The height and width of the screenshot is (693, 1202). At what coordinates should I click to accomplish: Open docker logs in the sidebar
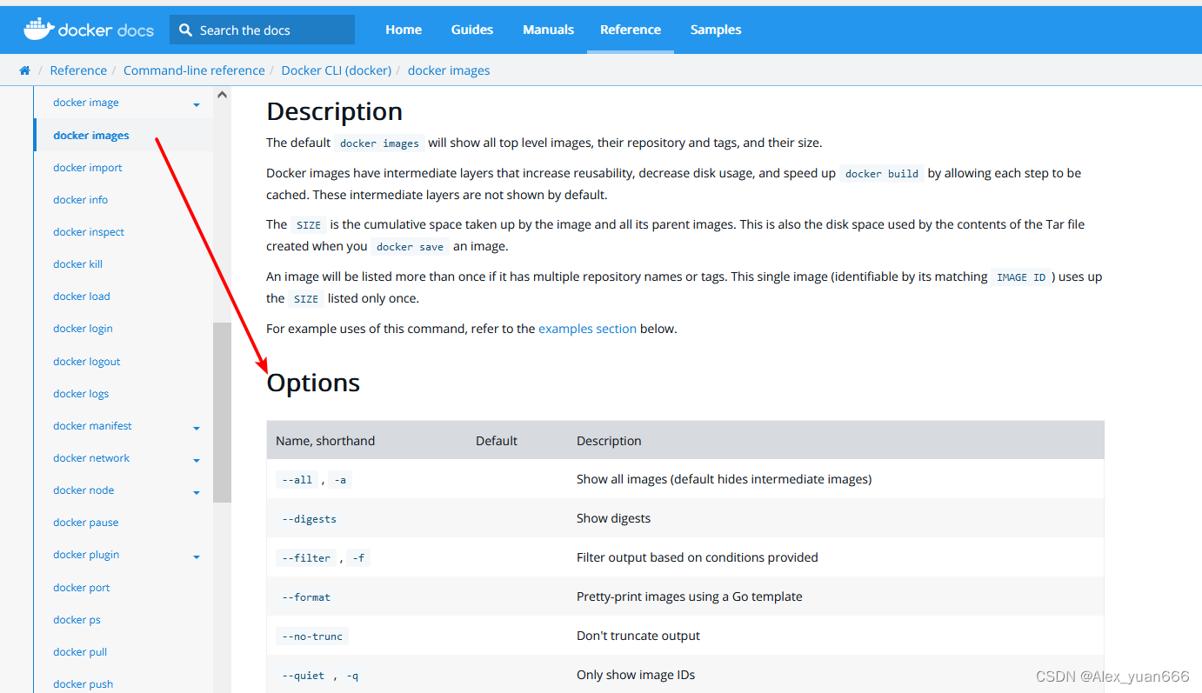pyautogui.click(x=81, y=394)
